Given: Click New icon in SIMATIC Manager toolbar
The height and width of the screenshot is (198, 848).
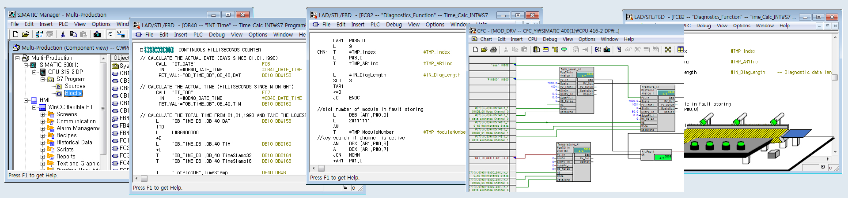Looking at the screenshot, I should (15, 34).
